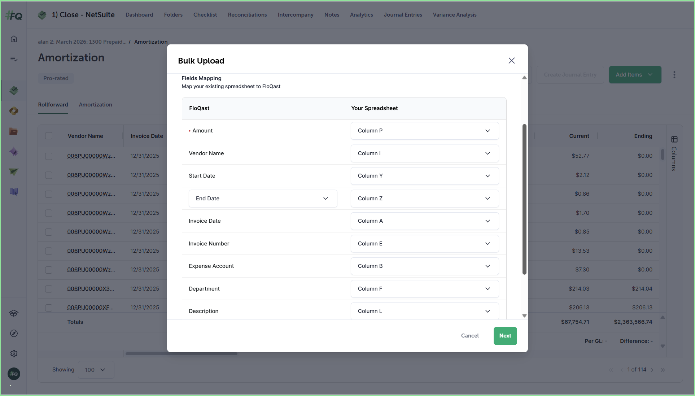Jump to last page double arrow
Viewport: 695px width, 396px height.
[x=663, y=370]
